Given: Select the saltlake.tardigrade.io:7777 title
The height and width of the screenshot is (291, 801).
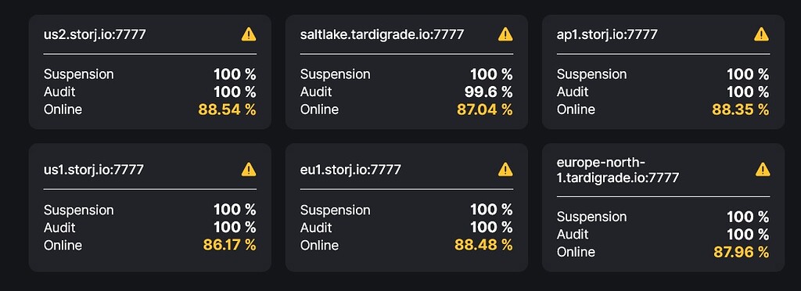Looking at the screenshot, I should click(x=382, y=34).
